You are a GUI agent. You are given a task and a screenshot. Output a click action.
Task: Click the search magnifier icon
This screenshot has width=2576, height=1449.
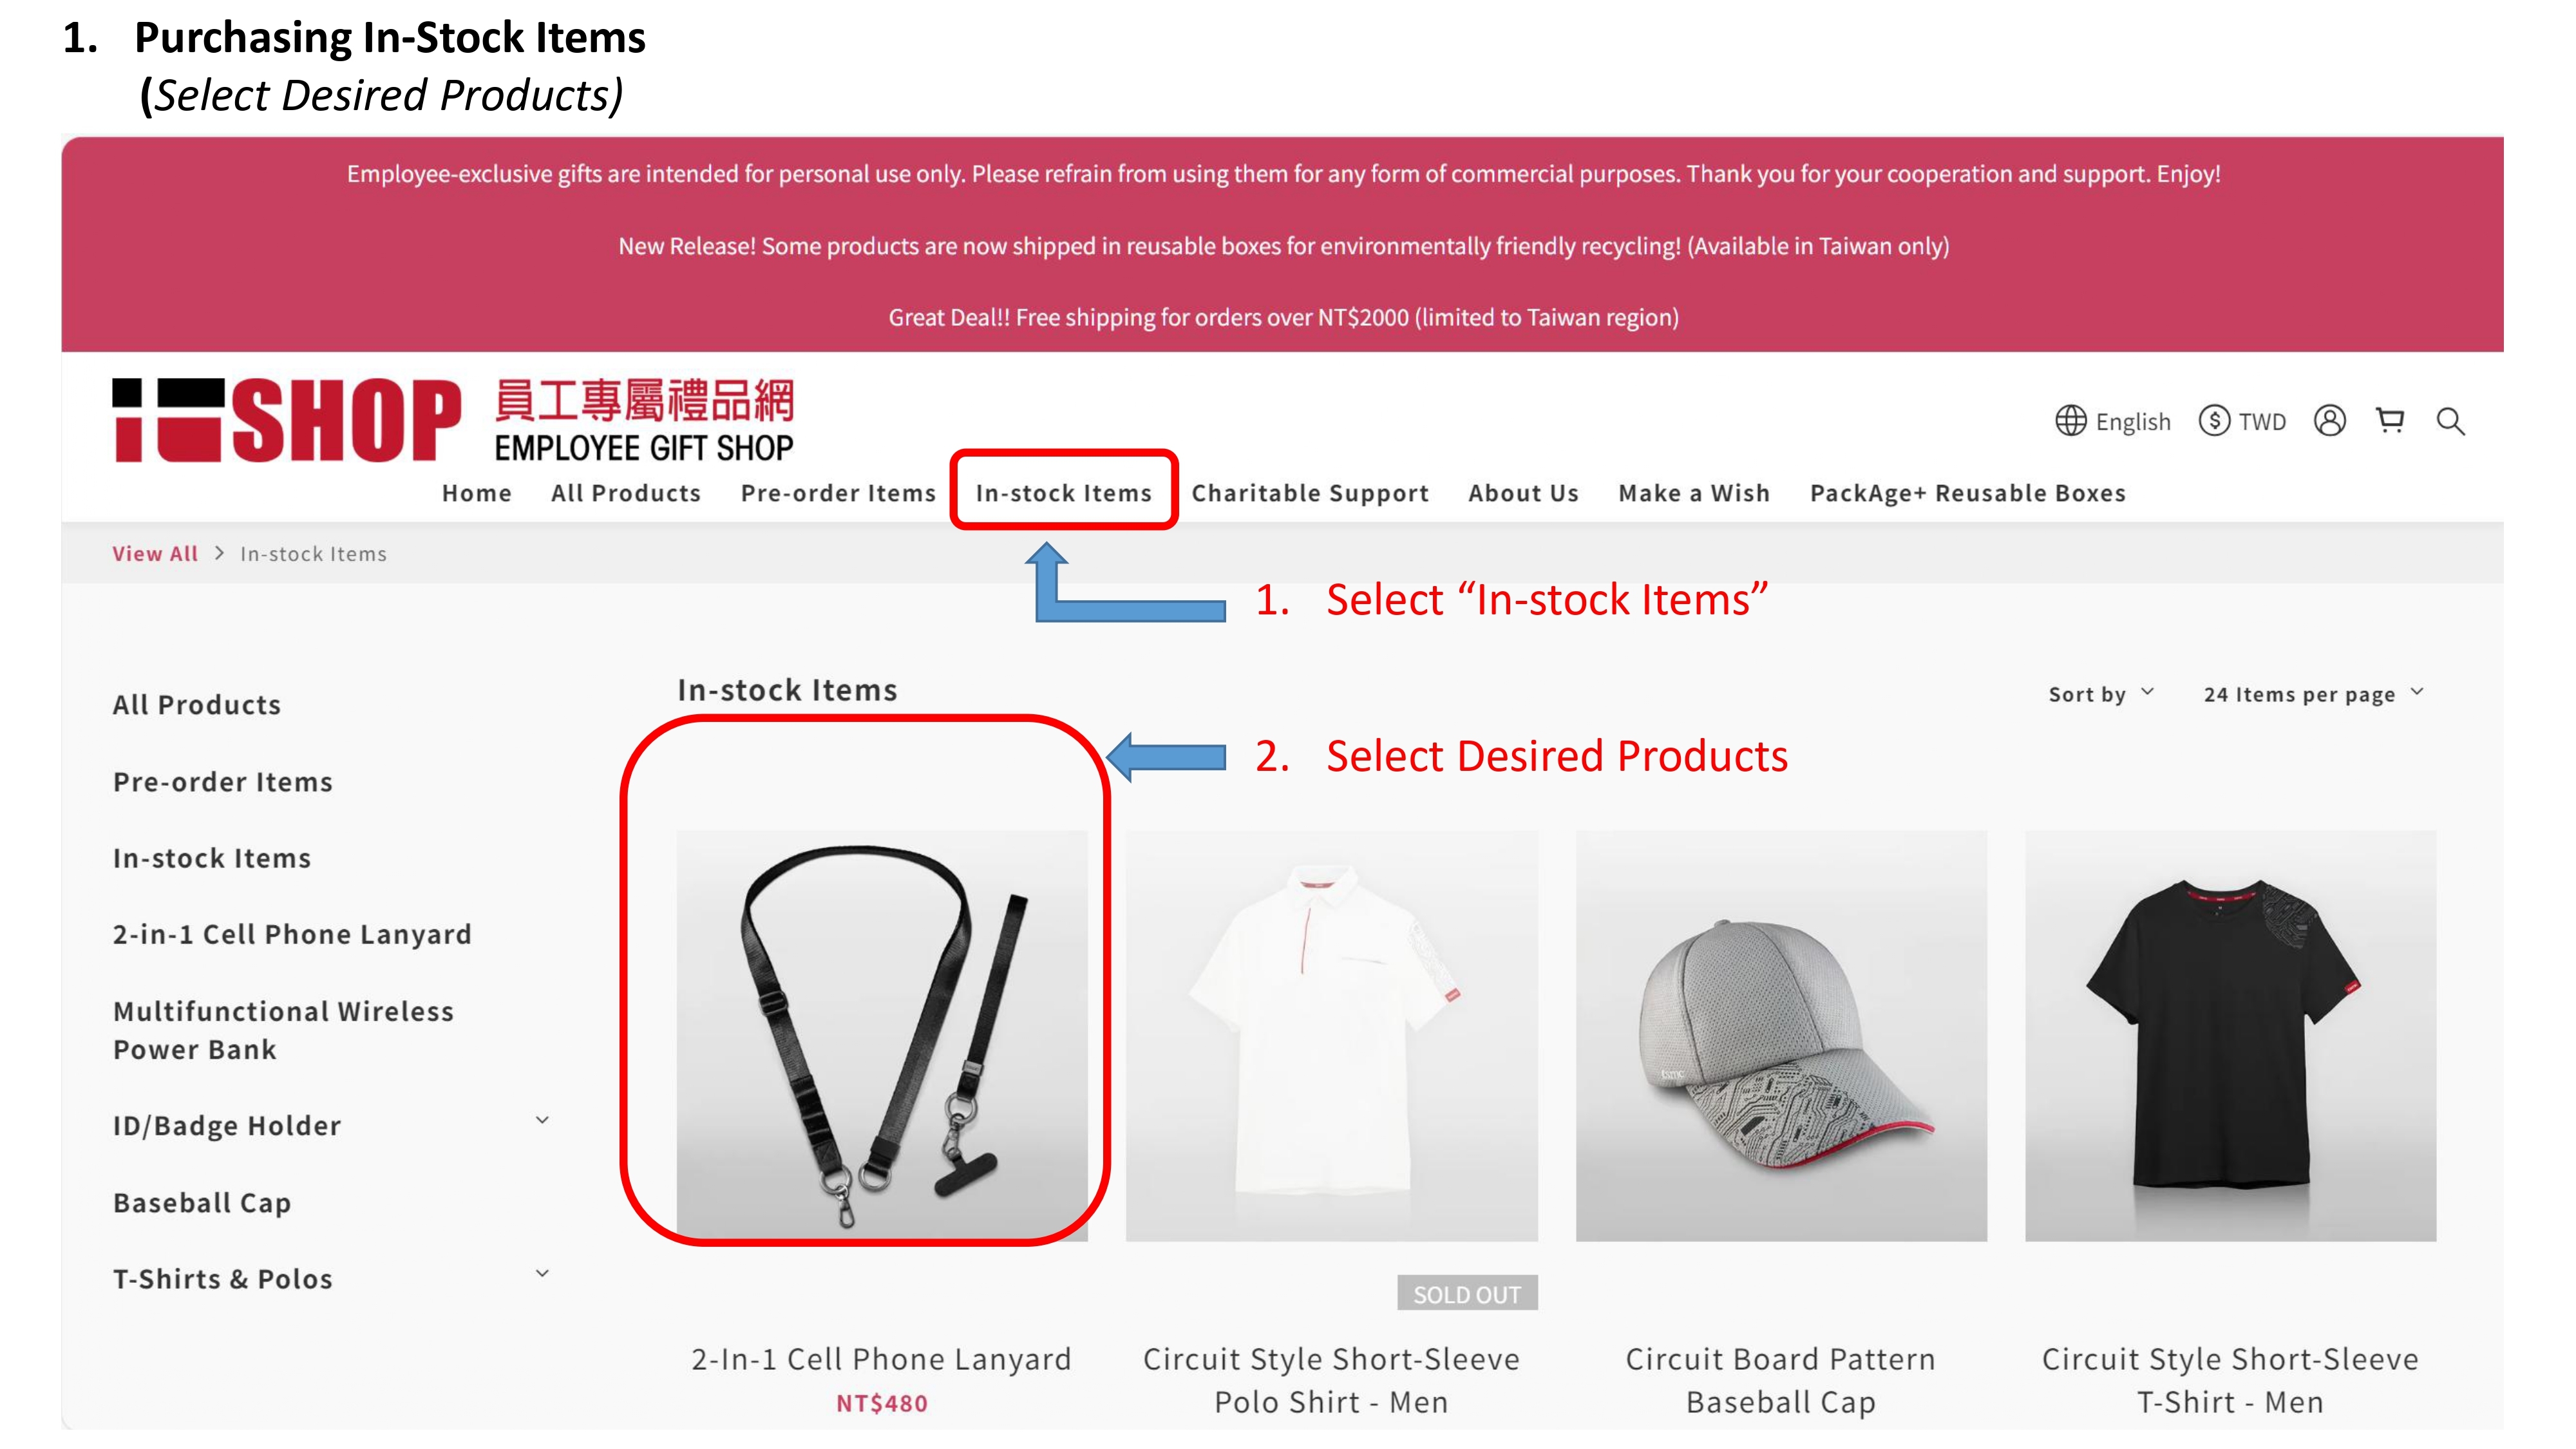coord(2450,421)
